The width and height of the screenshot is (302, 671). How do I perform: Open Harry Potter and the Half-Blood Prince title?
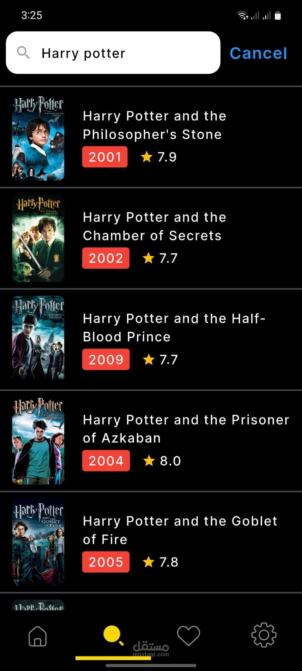pos(174,328)
